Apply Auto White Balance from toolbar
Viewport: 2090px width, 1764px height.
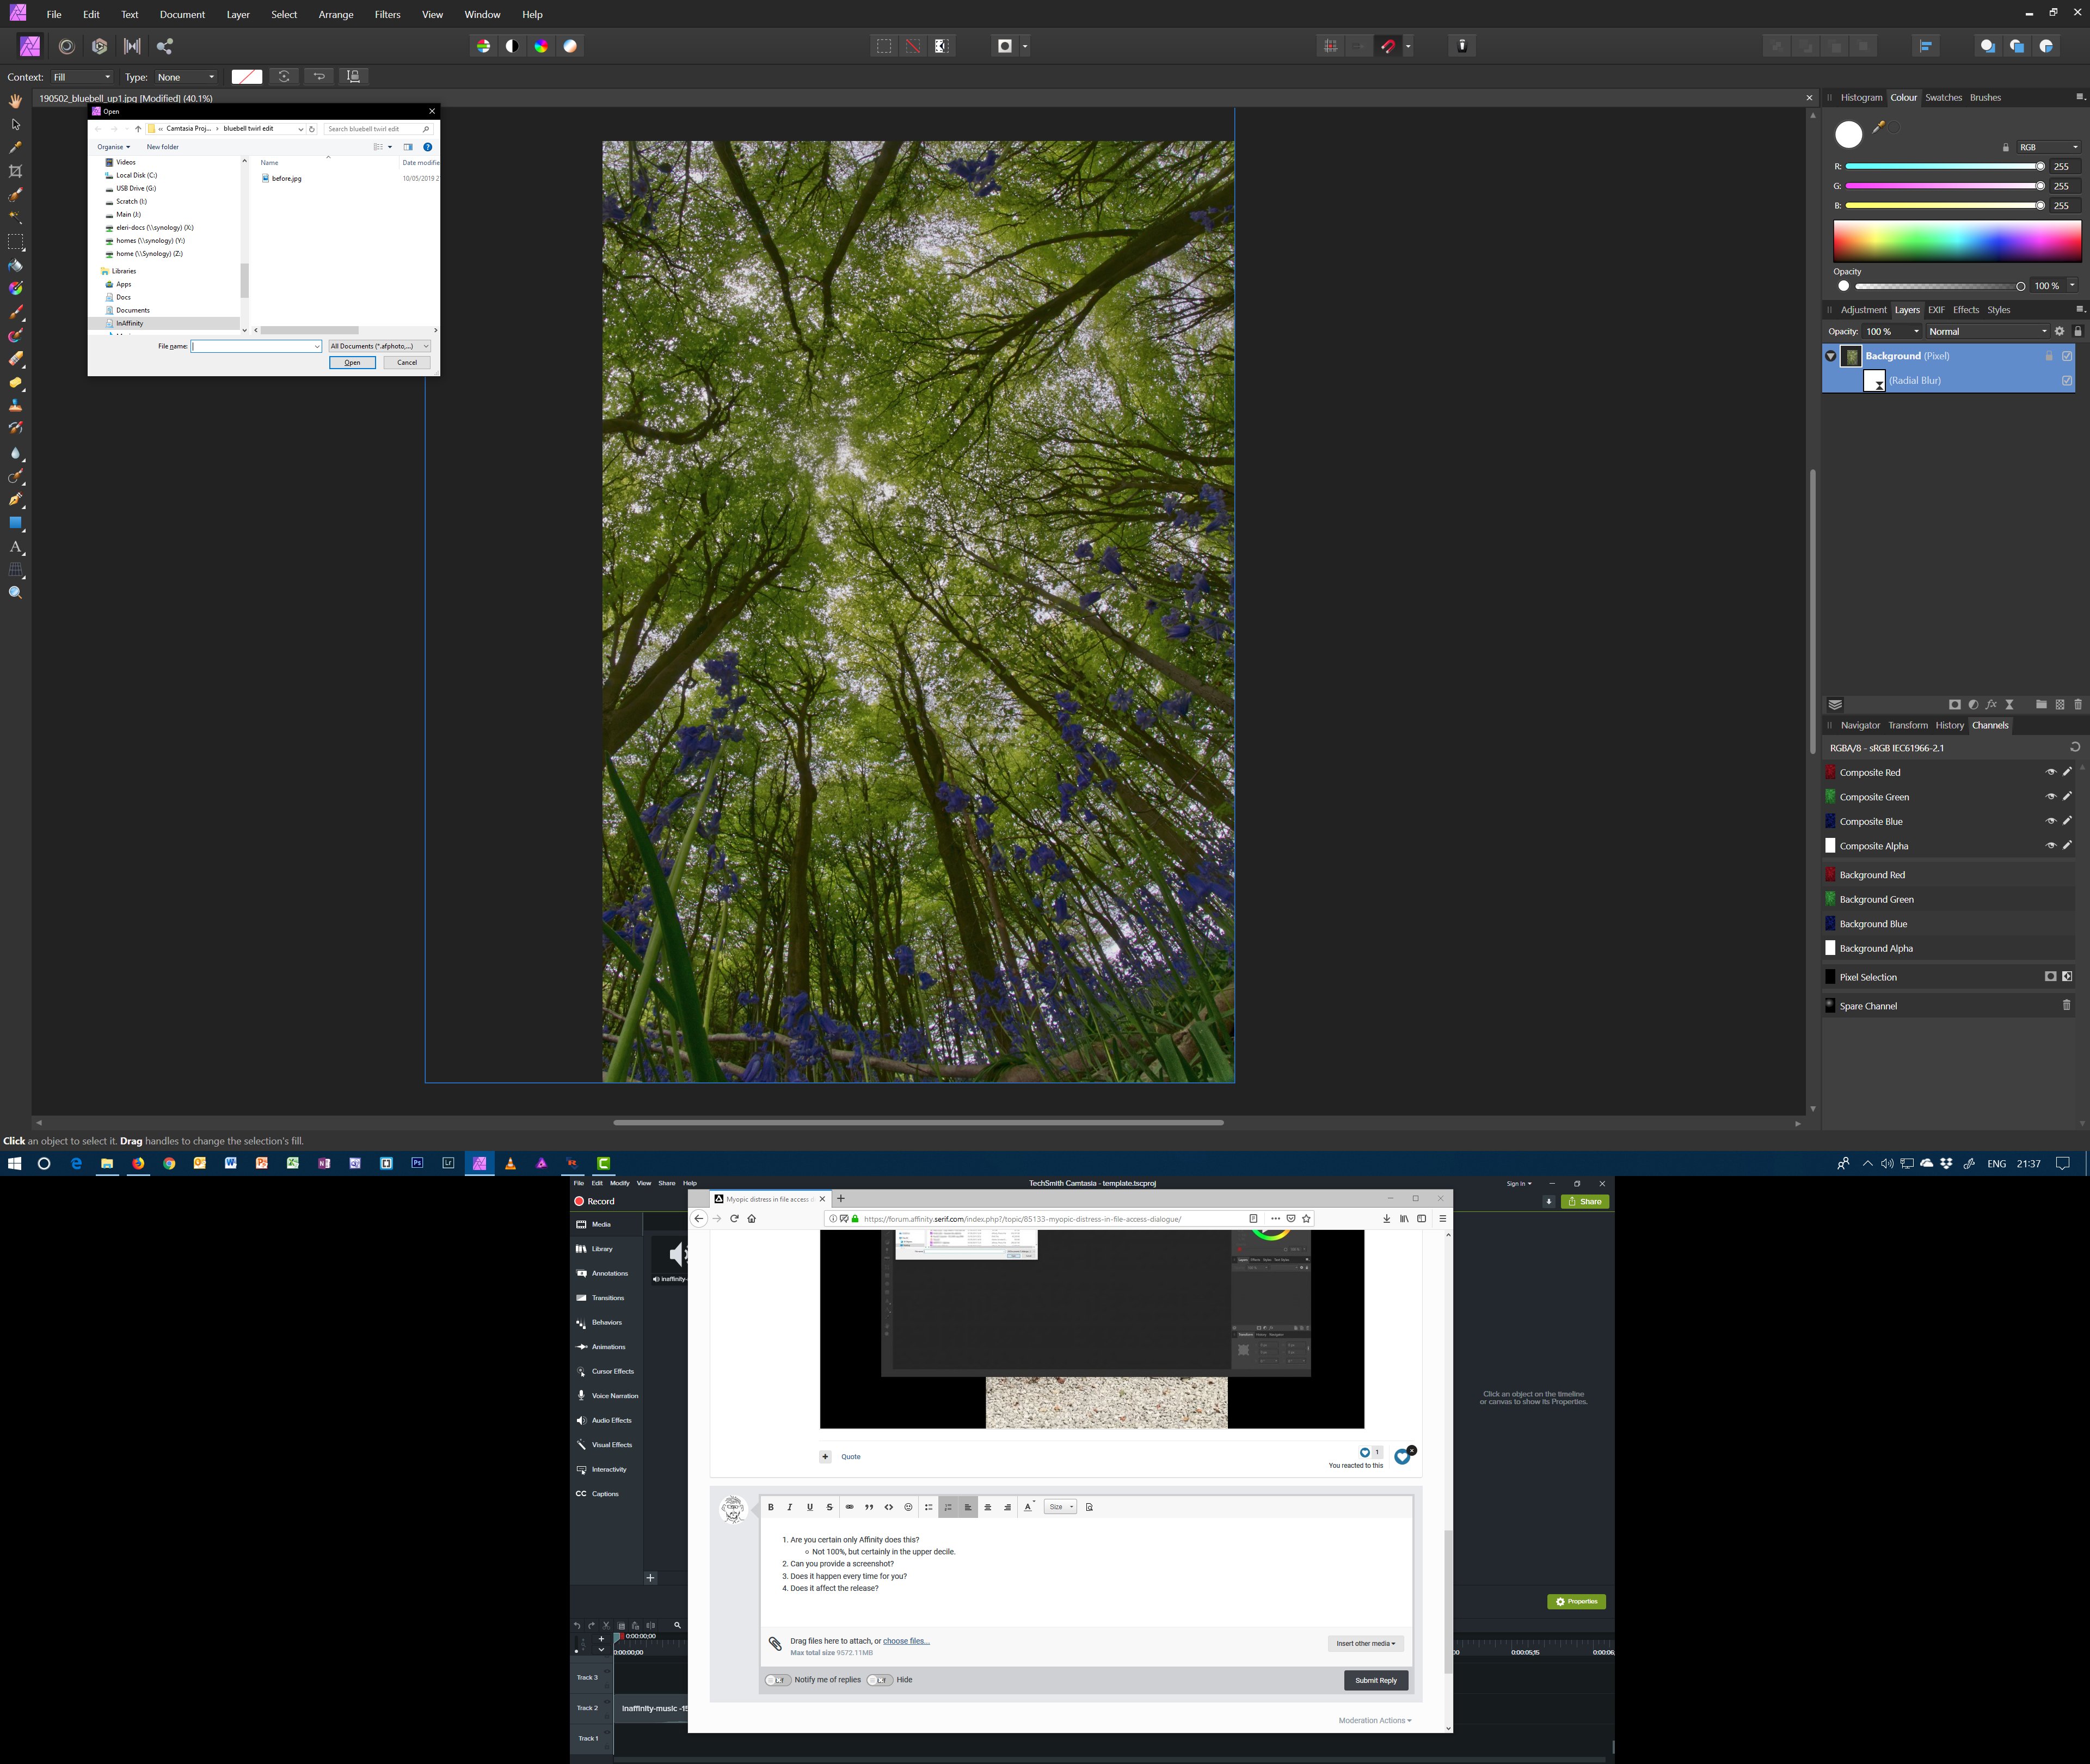tap(570, 46)
